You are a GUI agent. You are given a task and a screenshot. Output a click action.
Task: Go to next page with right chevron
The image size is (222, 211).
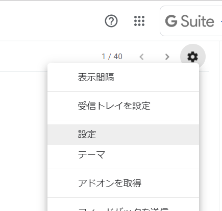[167, 57]
